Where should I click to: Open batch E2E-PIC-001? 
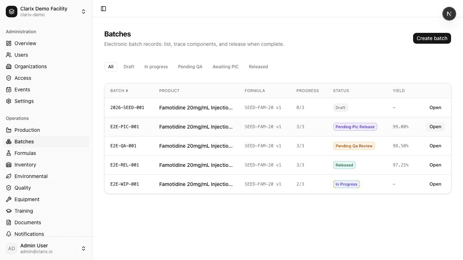point(435,127)
